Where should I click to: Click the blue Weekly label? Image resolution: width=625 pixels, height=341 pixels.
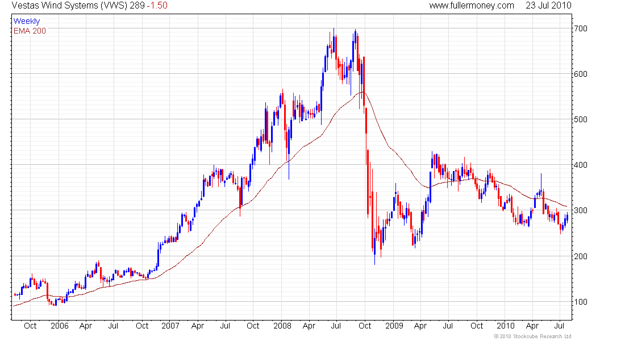(x=27, y=21)
